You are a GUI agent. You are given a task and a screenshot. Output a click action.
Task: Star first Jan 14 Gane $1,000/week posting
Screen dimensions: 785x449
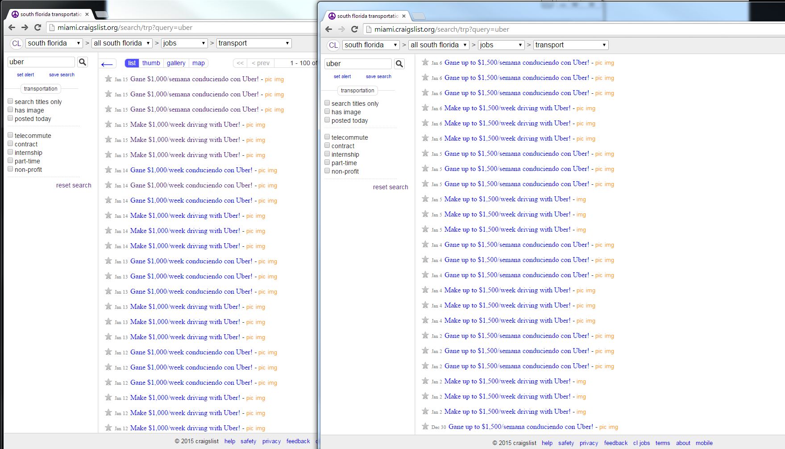coord(108,170)
